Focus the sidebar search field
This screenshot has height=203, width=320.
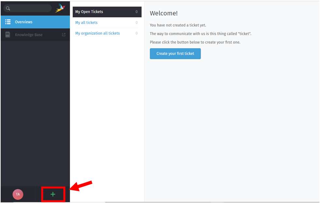click(28, 8)
